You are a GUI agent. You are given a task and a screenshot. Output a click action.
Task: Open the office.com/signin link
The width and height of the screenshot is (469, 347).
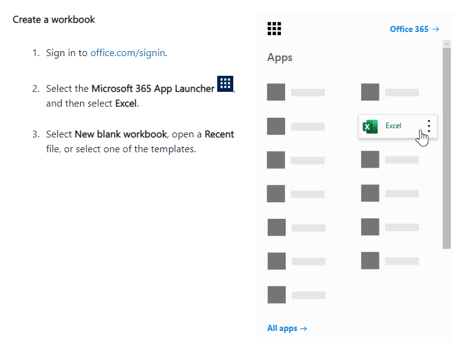click(x=128, y=53)
